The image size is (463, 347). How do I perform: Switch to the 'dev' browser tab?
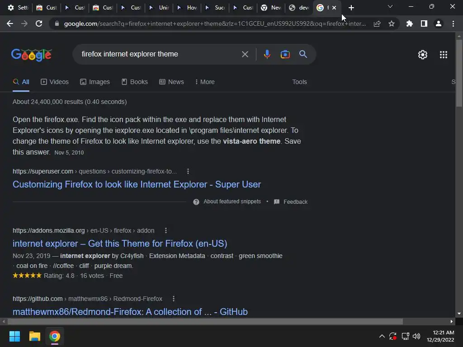(x=299, y=8)
